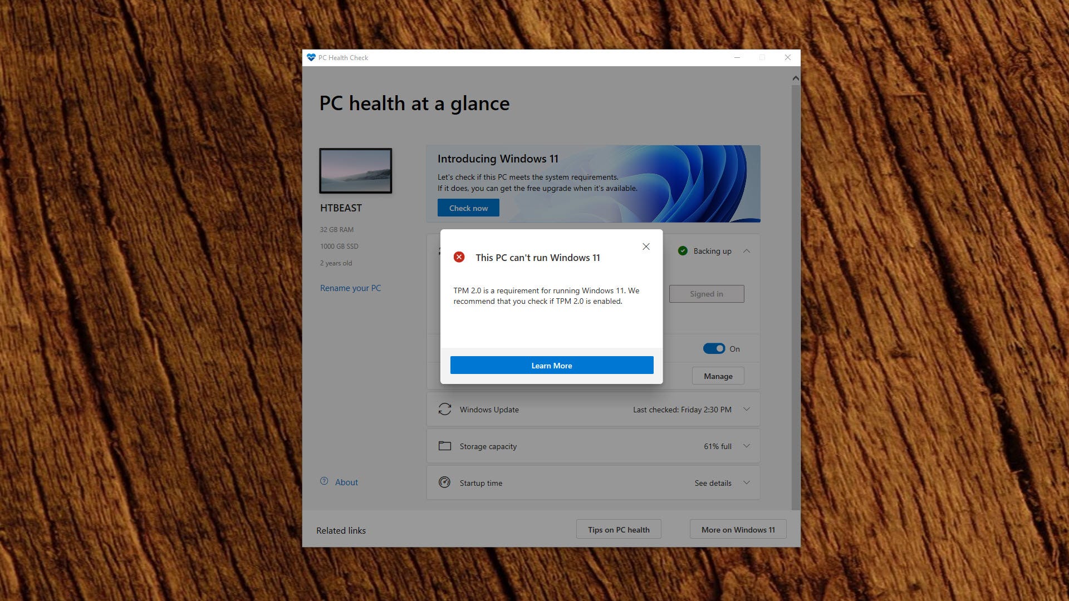1069x601 pixels.
Task: Click the Startup time clock icon
Action: click(444, 483)
